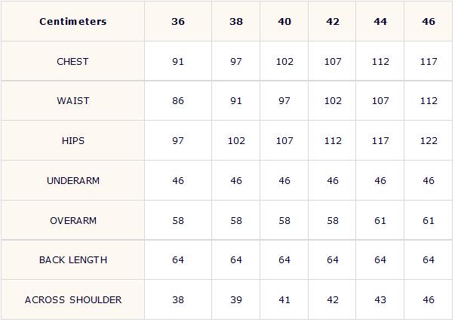Click the across shoulder value for size 40
Image resolution: width=455 pixels, height=322 pixels.
(x=284, y=300)
